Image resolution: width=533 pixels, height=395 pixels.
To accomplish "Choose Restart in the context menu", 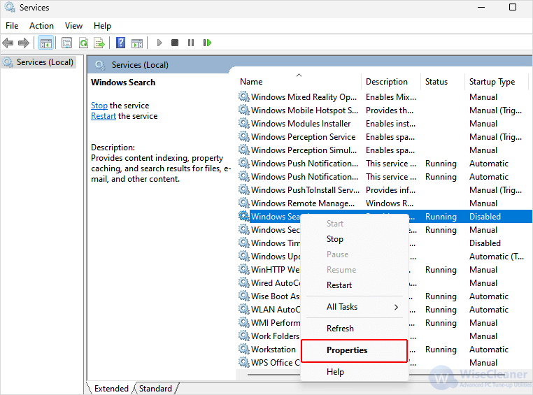I will coord(354,285).
